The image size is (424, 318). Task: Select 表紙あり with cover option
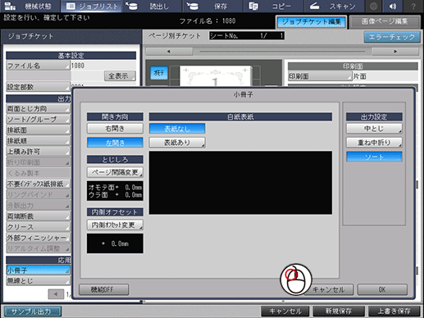[177, 143]
